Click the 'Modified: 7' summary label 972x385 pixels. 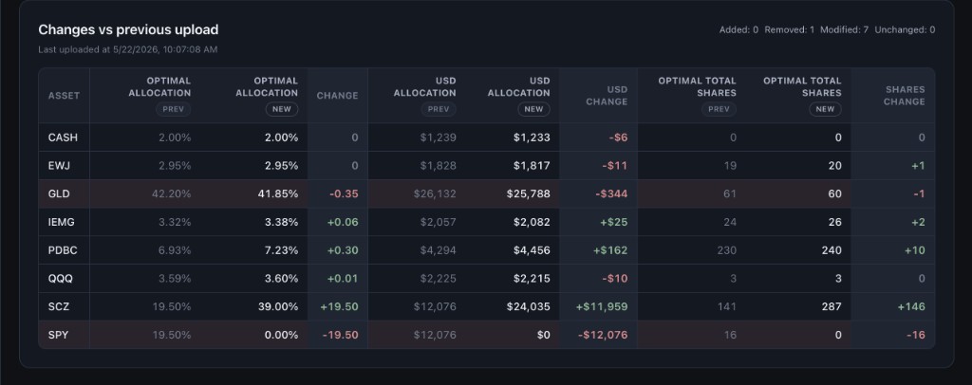click(x=844, y=29)
